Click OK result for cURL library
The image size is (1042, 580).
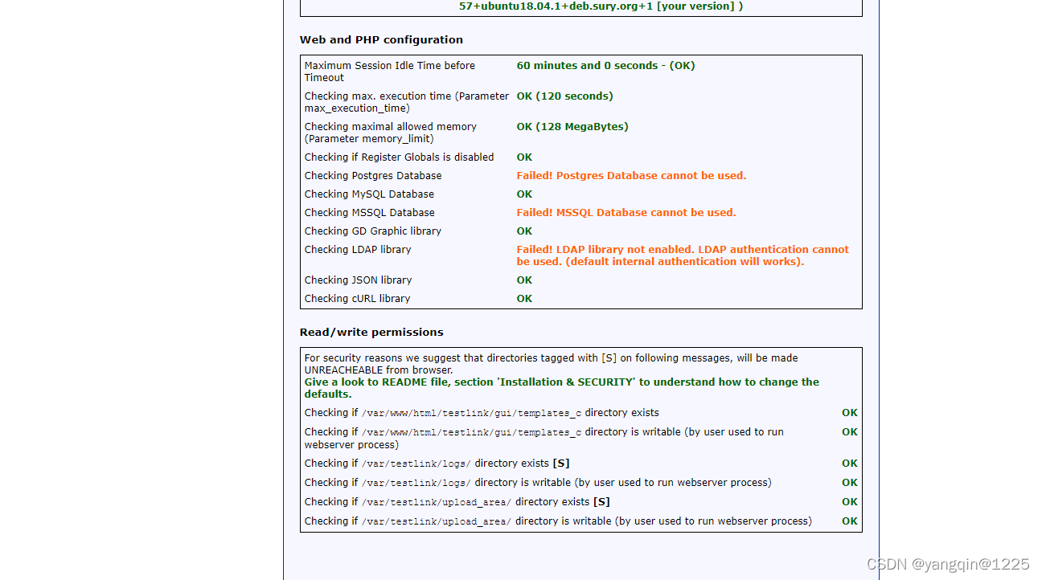pos(524,299)
